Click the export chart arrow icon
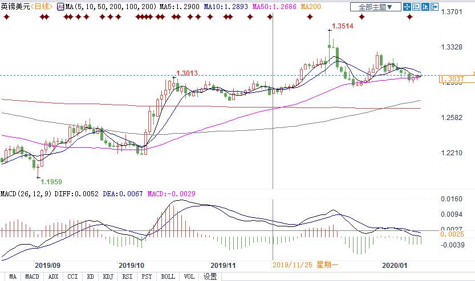The height and width of the screenshot is (281, 475). point(435,7)
